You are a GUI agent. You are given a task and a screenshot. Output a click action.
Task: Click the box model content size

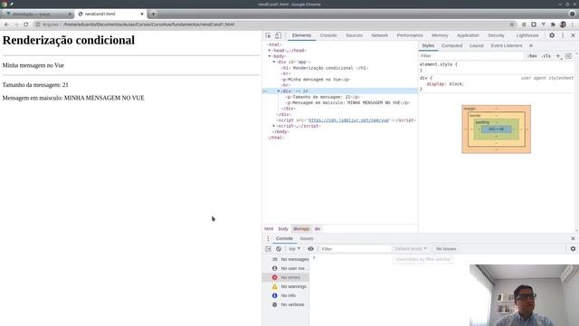496,129
